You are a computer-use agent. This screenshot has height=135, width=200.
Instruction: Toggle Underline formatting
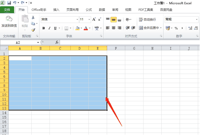(55, 28)
